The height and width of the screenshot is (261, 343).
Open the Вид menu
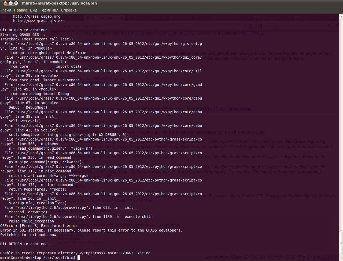point(34,10)
